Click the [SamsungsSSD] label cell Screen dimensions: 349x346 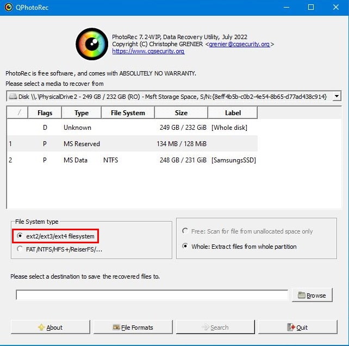tap(234, 160)
